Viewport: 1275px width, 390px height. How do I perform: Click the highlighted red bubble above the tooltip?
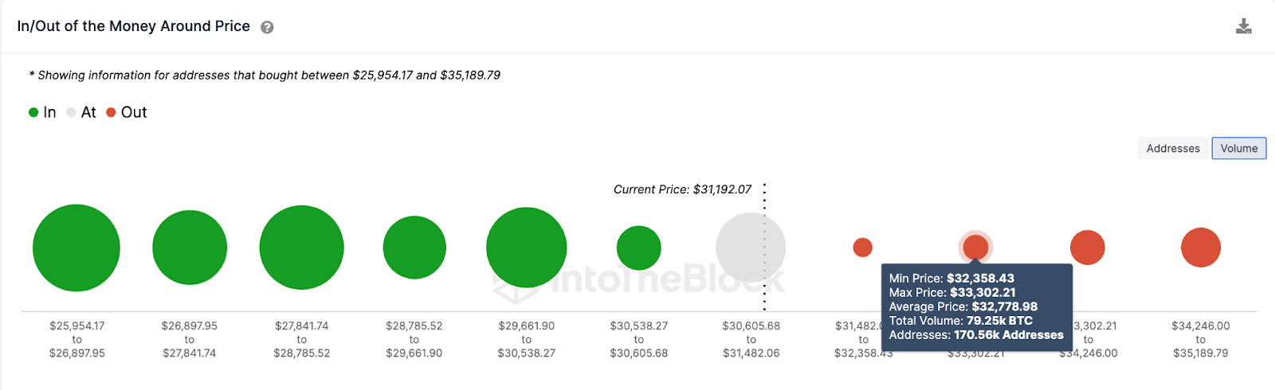click(x=975, y=248)
